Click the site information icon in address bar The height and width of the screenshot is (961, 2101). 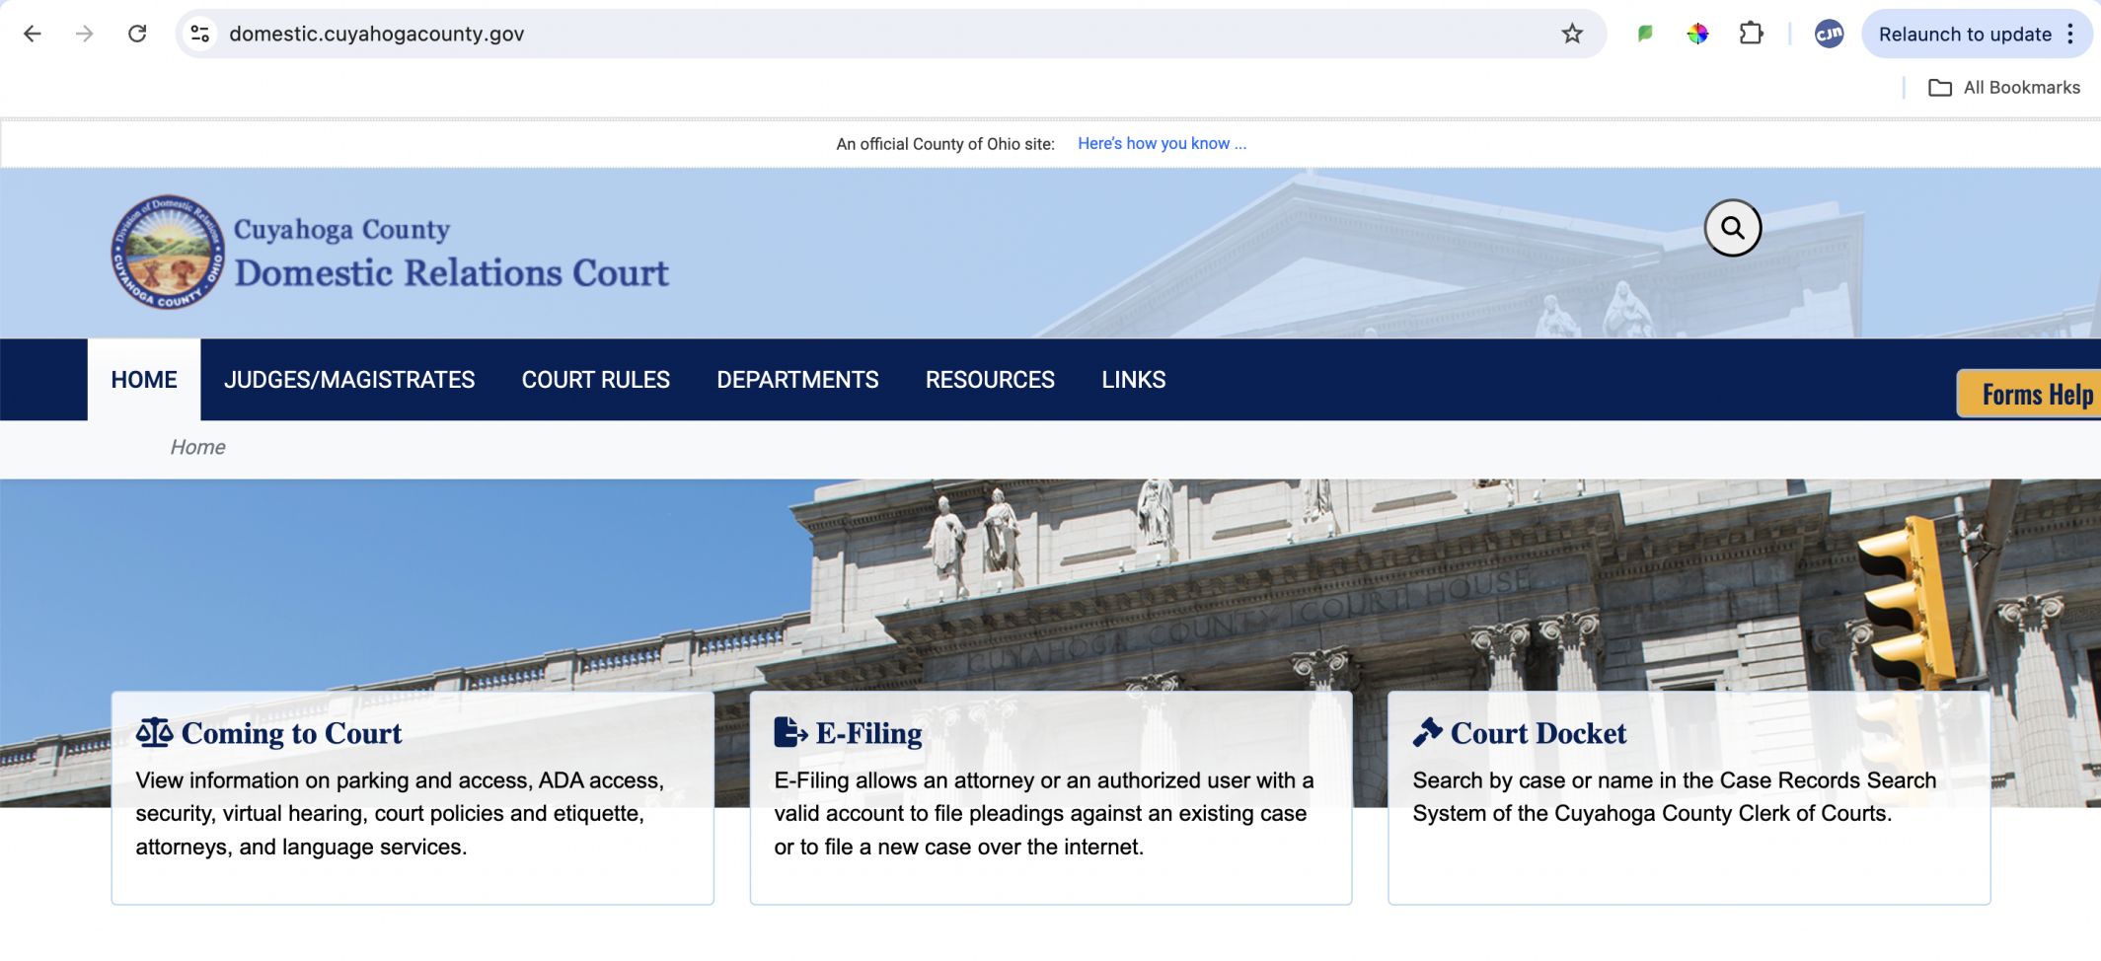200,33
